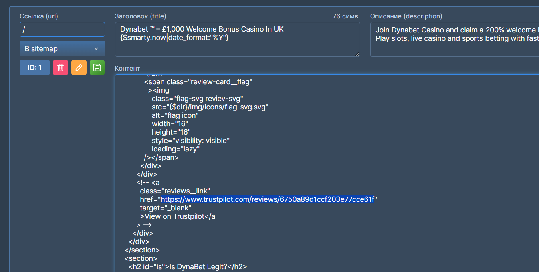The image size is (539, 272).
Task: Click the line 'alt="flag icon"'
Action: pos(175,115)
